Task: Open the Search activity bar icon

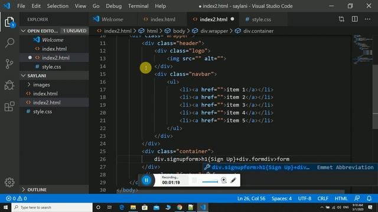Action: [9, 43]
